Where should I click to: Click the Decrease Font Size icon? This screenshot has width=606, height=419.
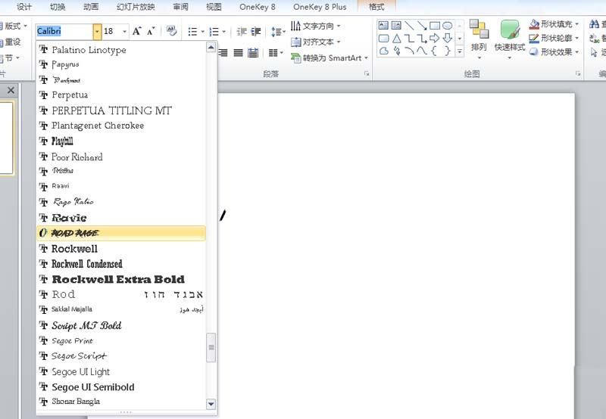pos(151,31)
